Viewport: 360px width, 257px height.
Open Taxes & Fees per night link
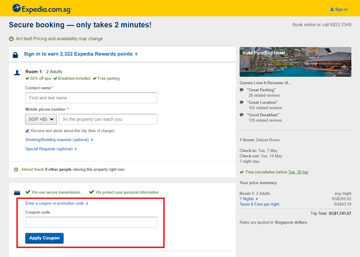pos(259,204)
